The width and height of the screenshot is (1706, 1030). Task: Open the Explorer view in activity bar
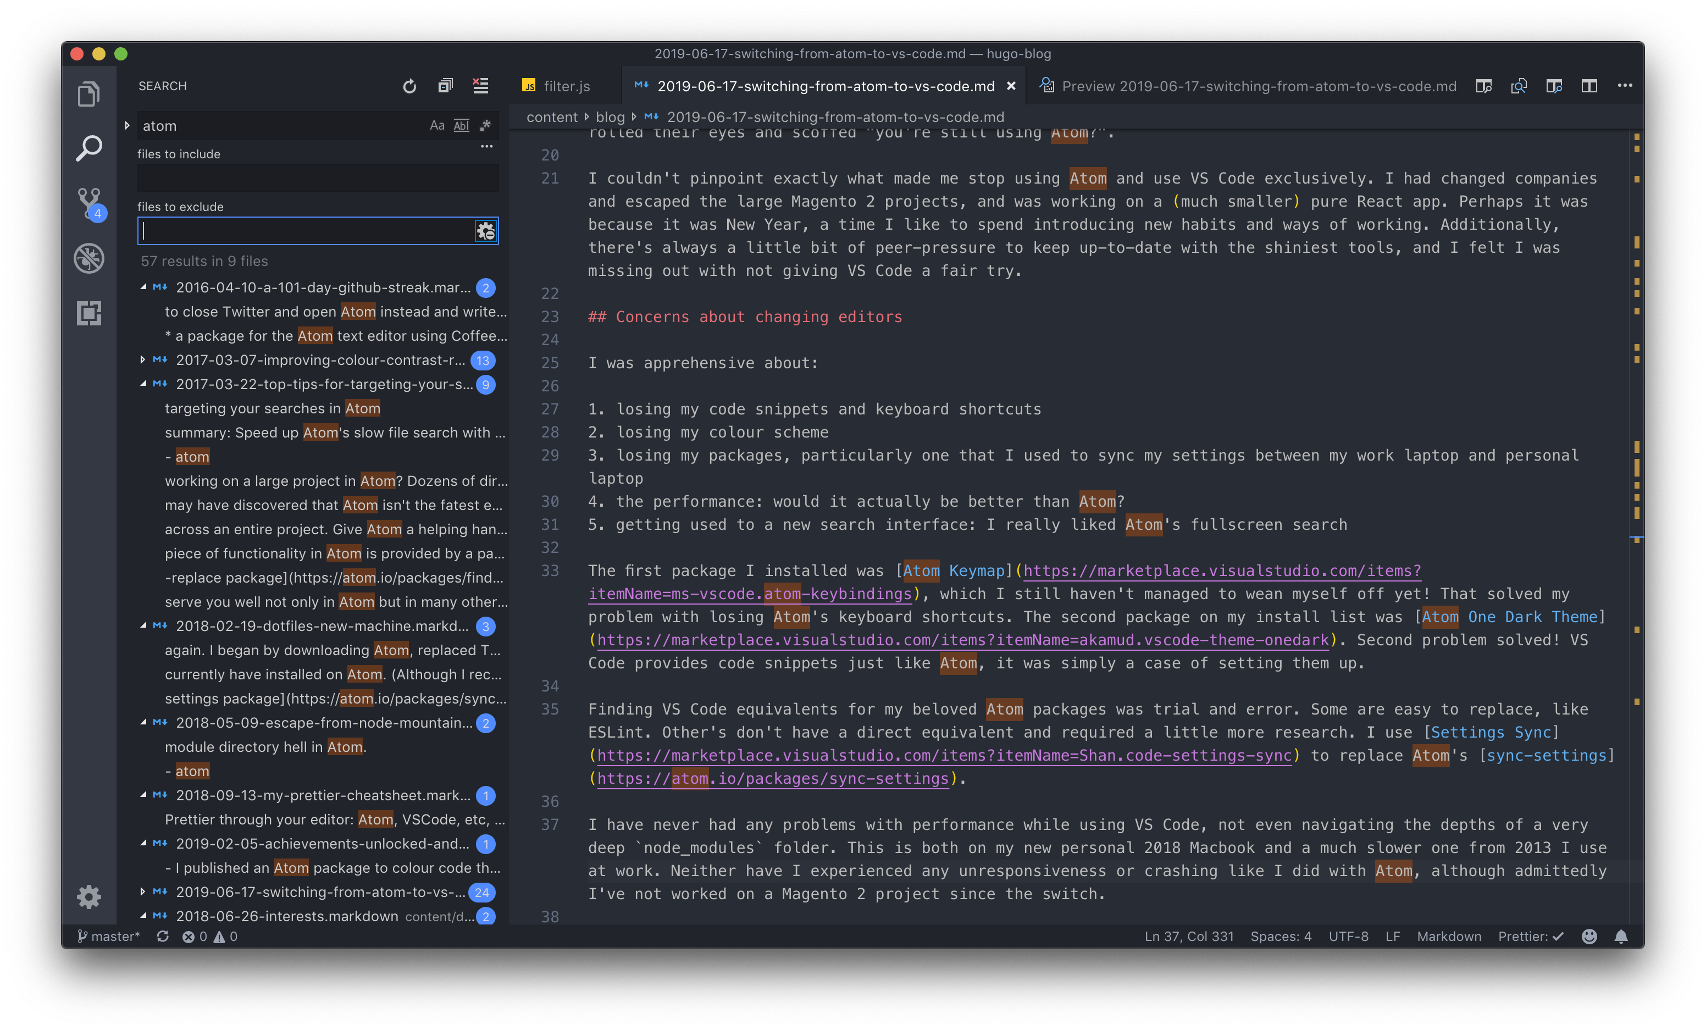88,94
